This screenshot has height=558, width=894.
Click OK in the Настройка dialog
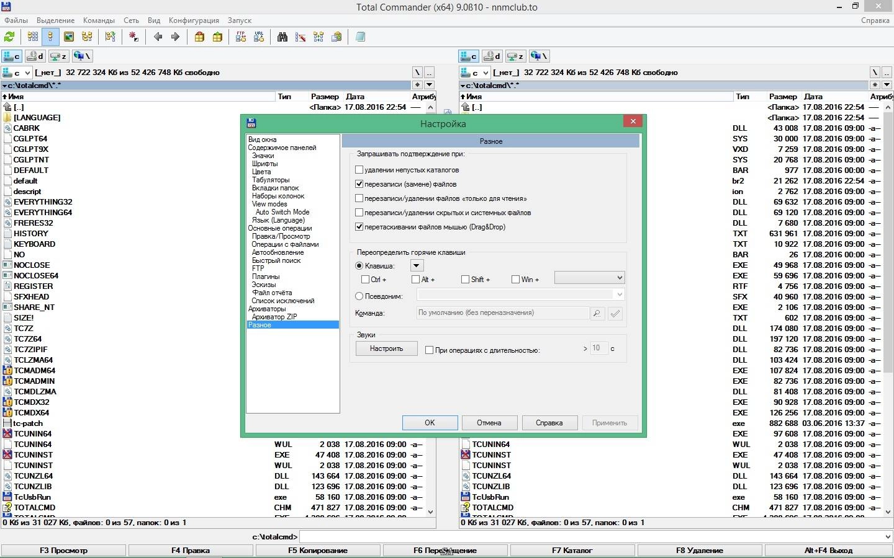(x=430, y=423)
